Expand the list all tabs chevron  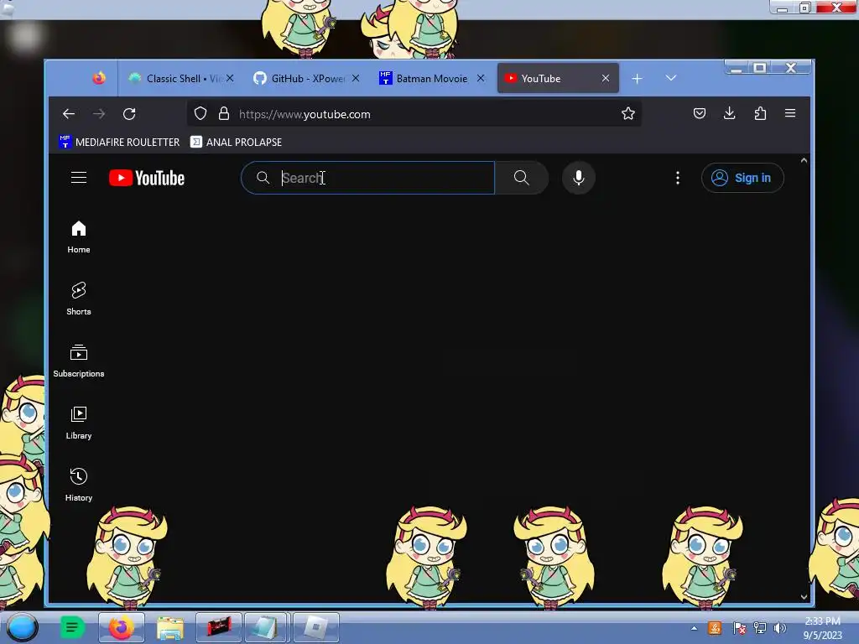tap(670, 78)
